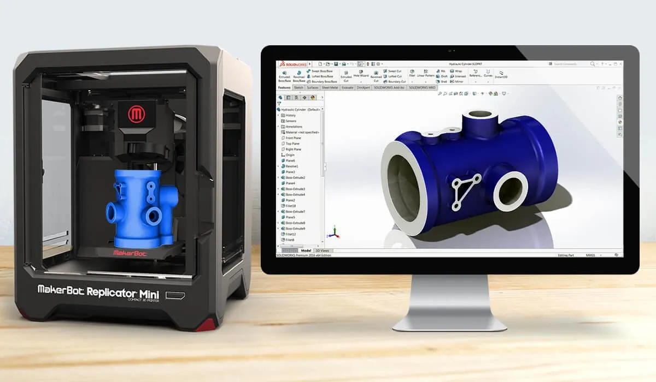This screenshot has height=382, width=656.
Task: Click the New document icon
Action: coord(320,64)
